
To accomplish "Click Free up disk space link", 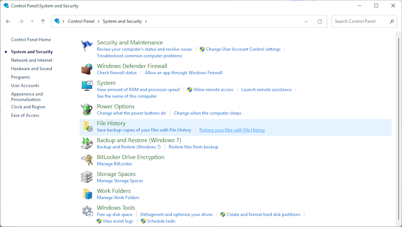I will point(115,214).
